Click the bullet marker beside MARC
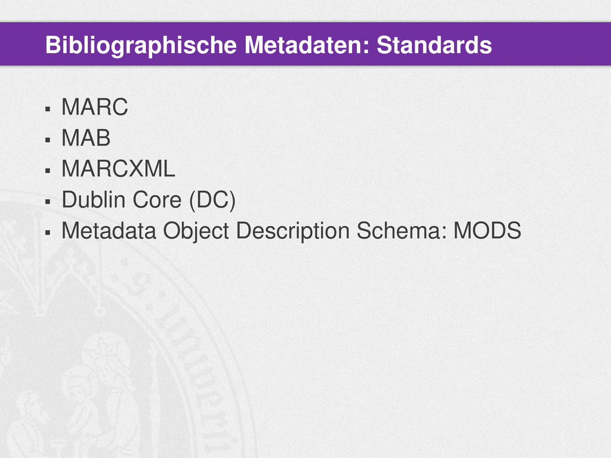This screenshot has width=611, height=458. (48, 109)
